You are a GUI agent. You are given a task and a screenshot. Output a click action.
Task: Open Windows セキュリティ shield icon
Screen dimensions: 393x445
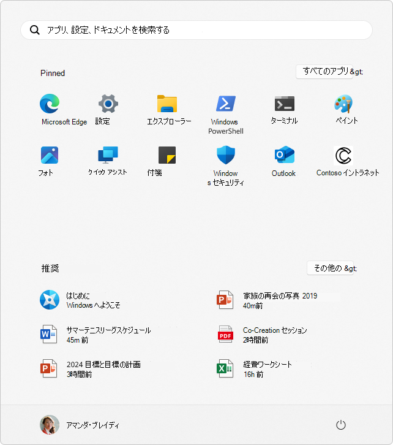coord(226,155)
